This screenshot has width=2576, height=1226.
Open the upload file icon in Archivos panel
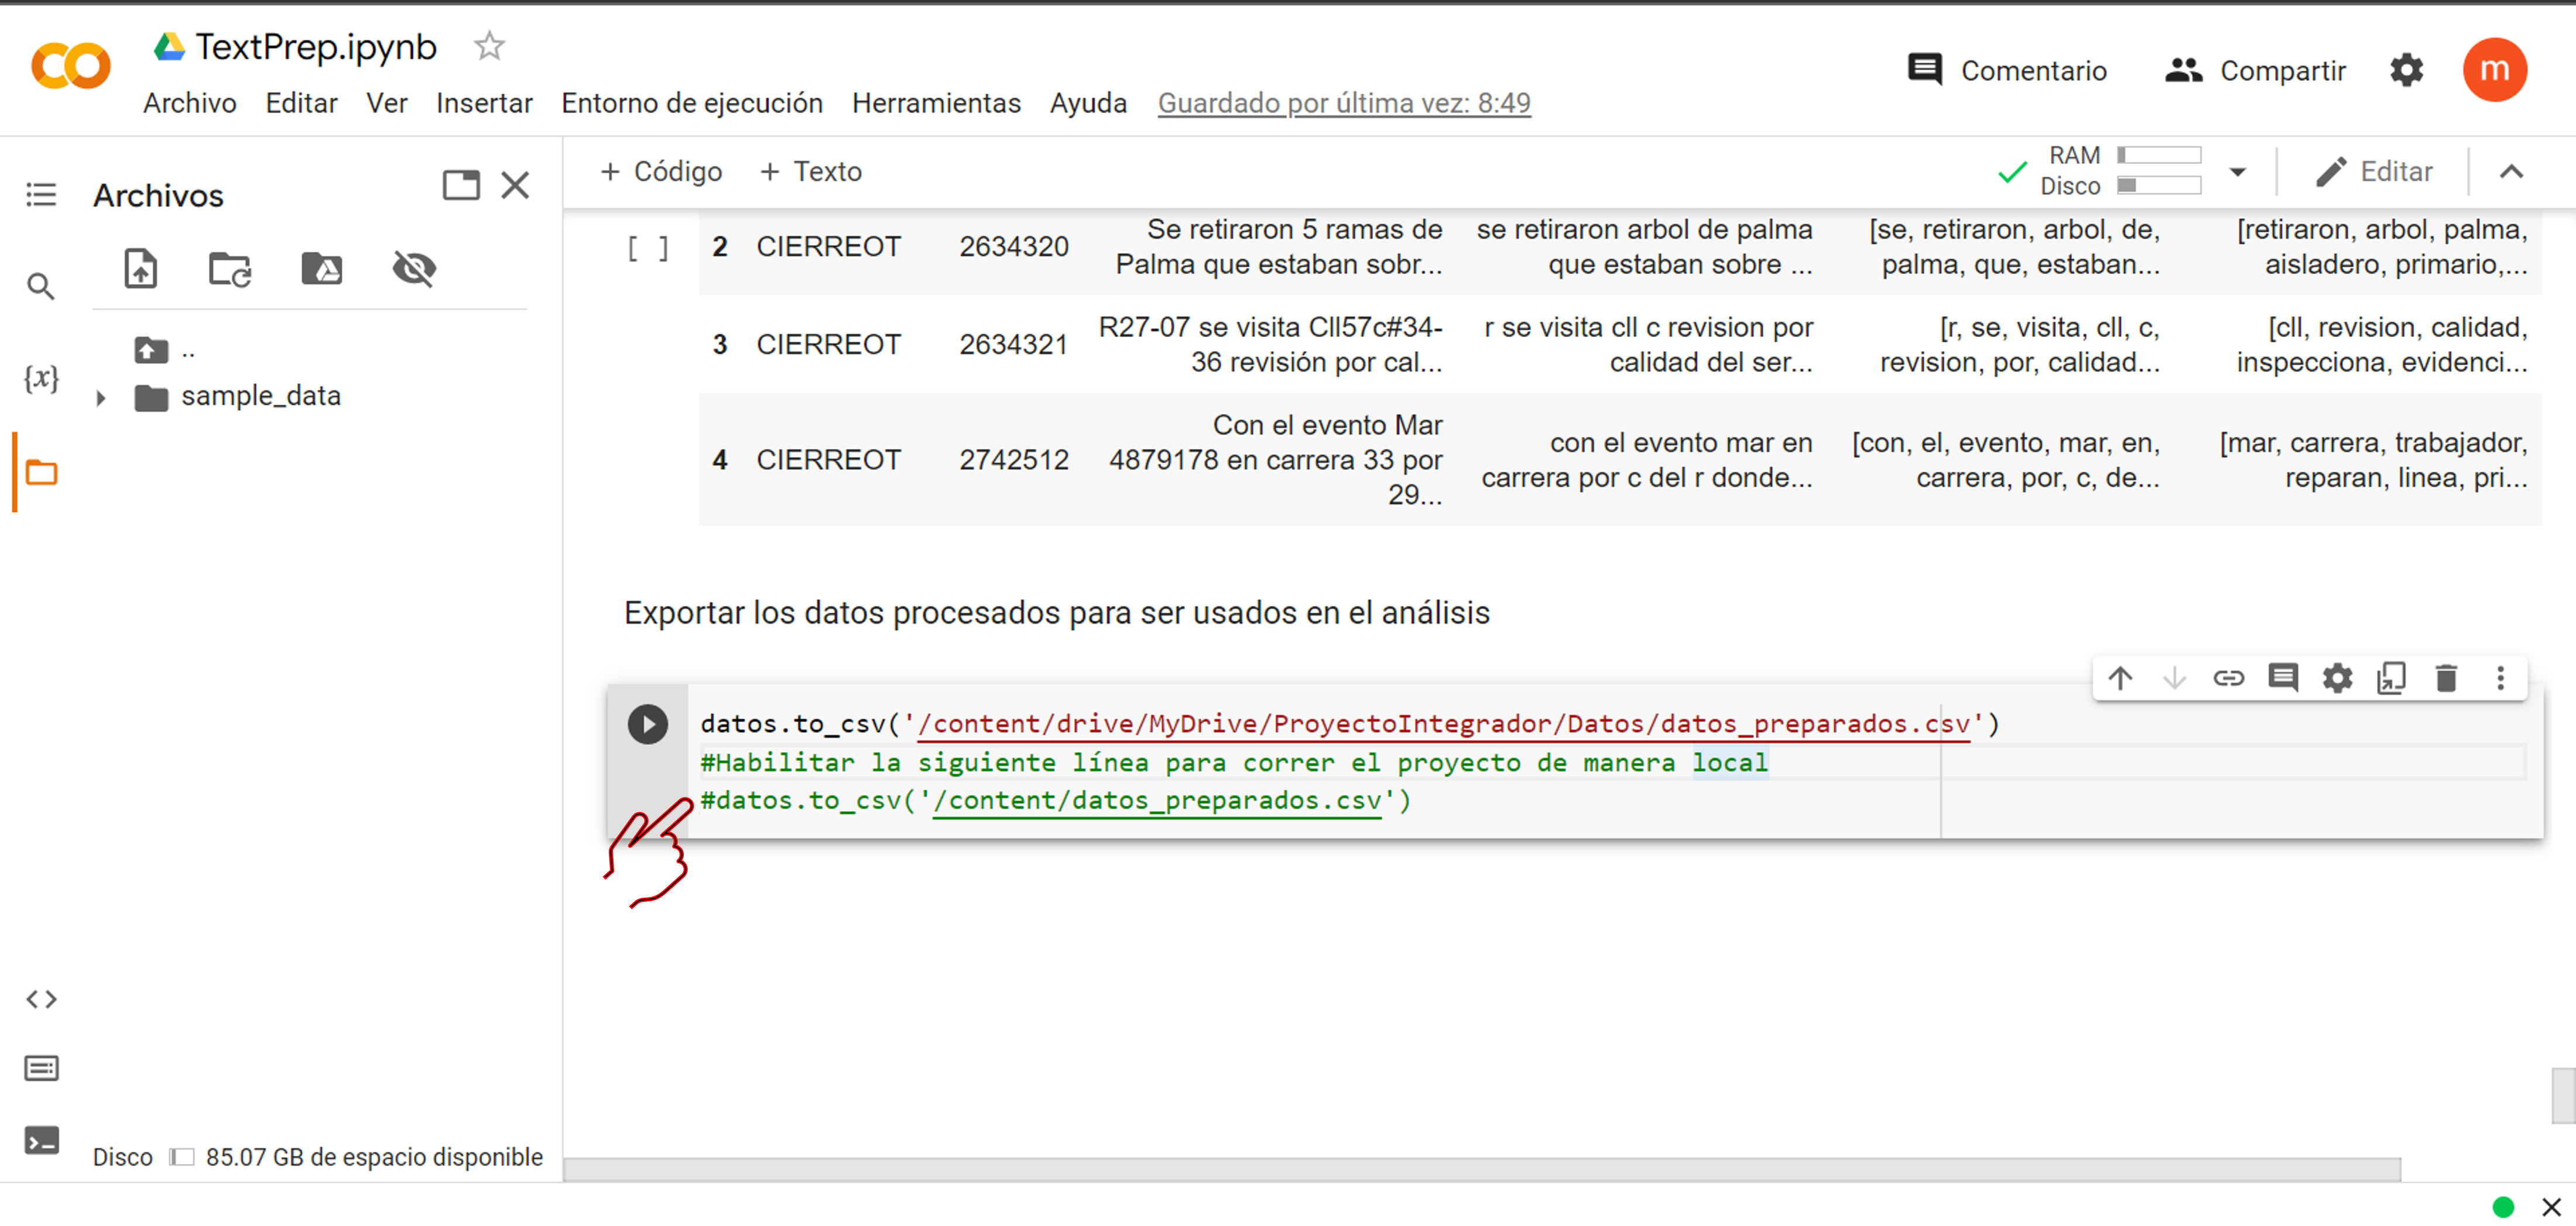coord(140,269)
